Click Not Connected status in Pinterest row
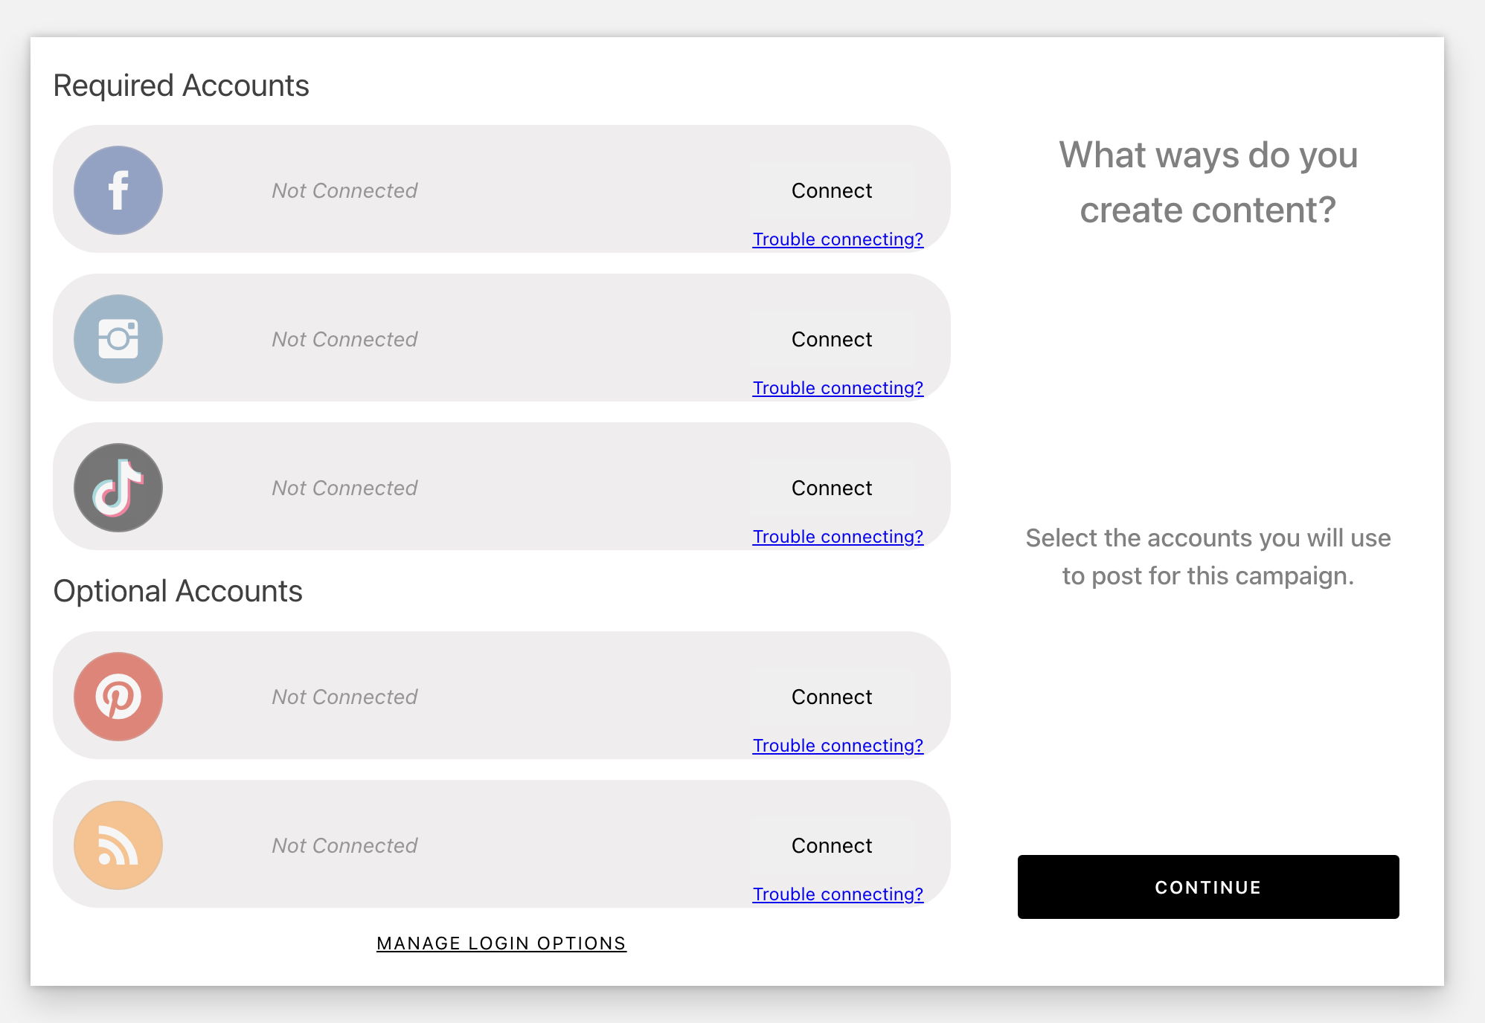The image size is (1485, 1023). click(x=344, y=697)
